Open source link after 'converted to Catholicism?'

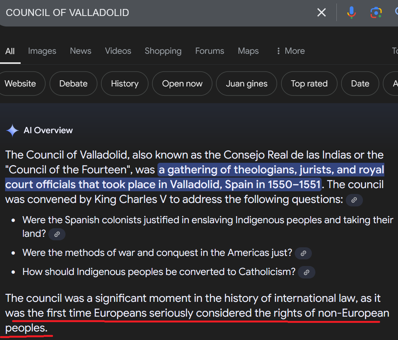coord(307,272)
